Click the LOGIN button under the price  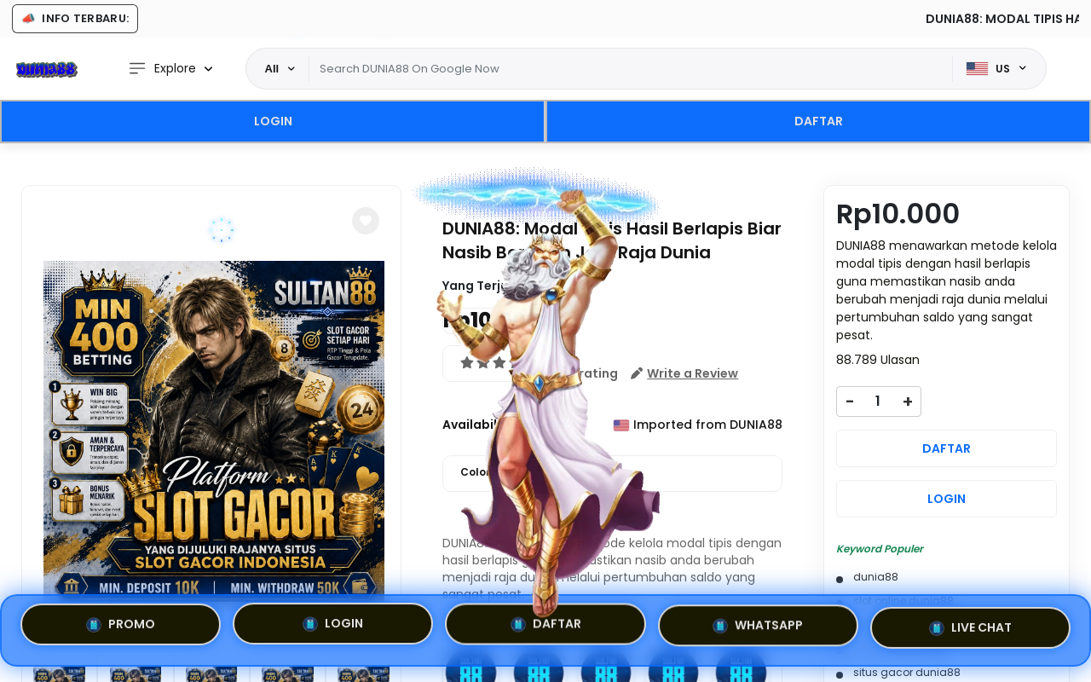click(946, 499)
